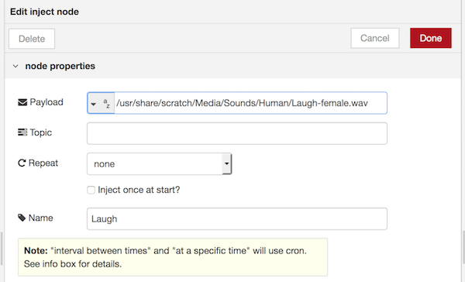Viewport: 465px width, 282px height.
Task: Click the Topic list icon
Action: tap(22, 132)
